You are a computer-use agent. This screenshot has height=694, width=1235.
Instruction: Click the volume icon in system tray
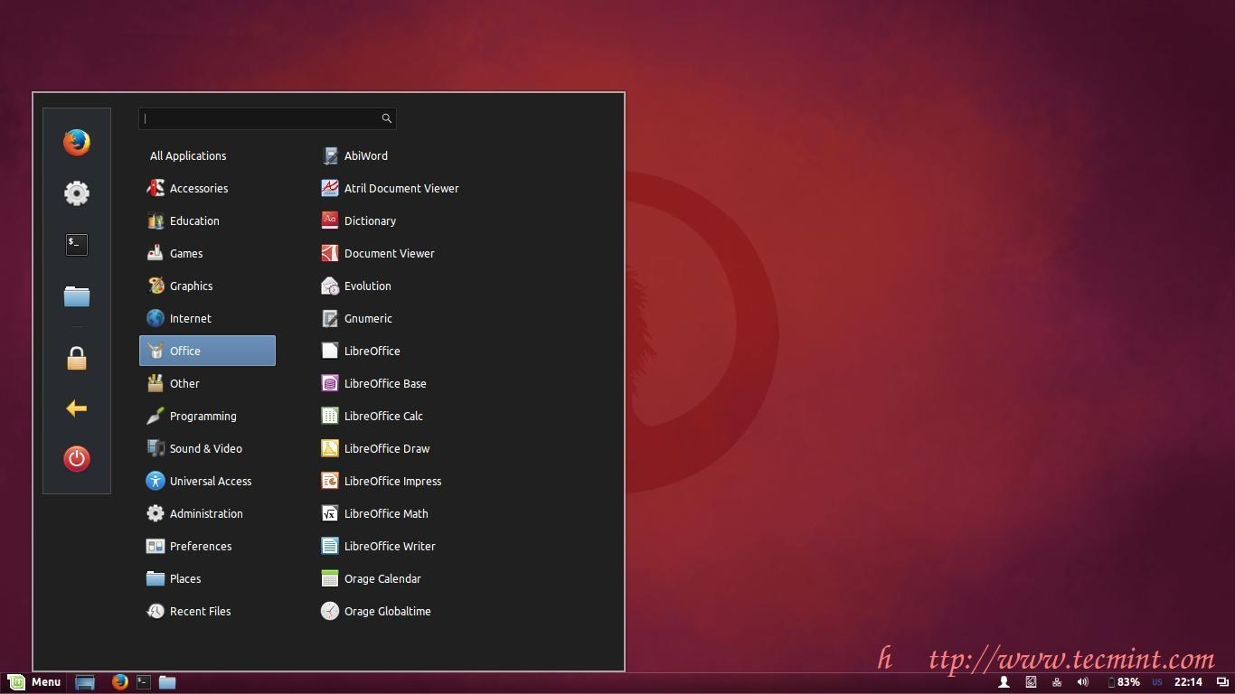pyautogui.click(x=1082, y=682)
